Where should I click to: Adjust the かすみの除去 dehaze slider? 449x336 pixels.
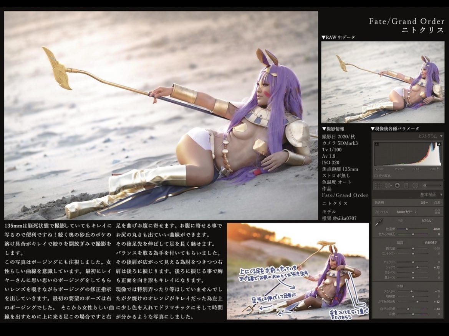pyautogui.click(x=413, y=302)
